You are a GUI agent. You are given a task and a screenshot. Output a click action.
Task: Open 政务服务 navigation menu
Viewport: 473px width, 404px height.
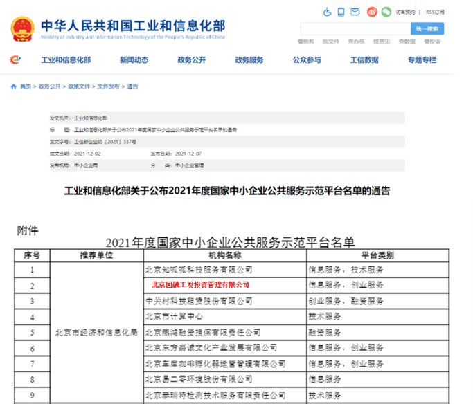tap(249, 60)
